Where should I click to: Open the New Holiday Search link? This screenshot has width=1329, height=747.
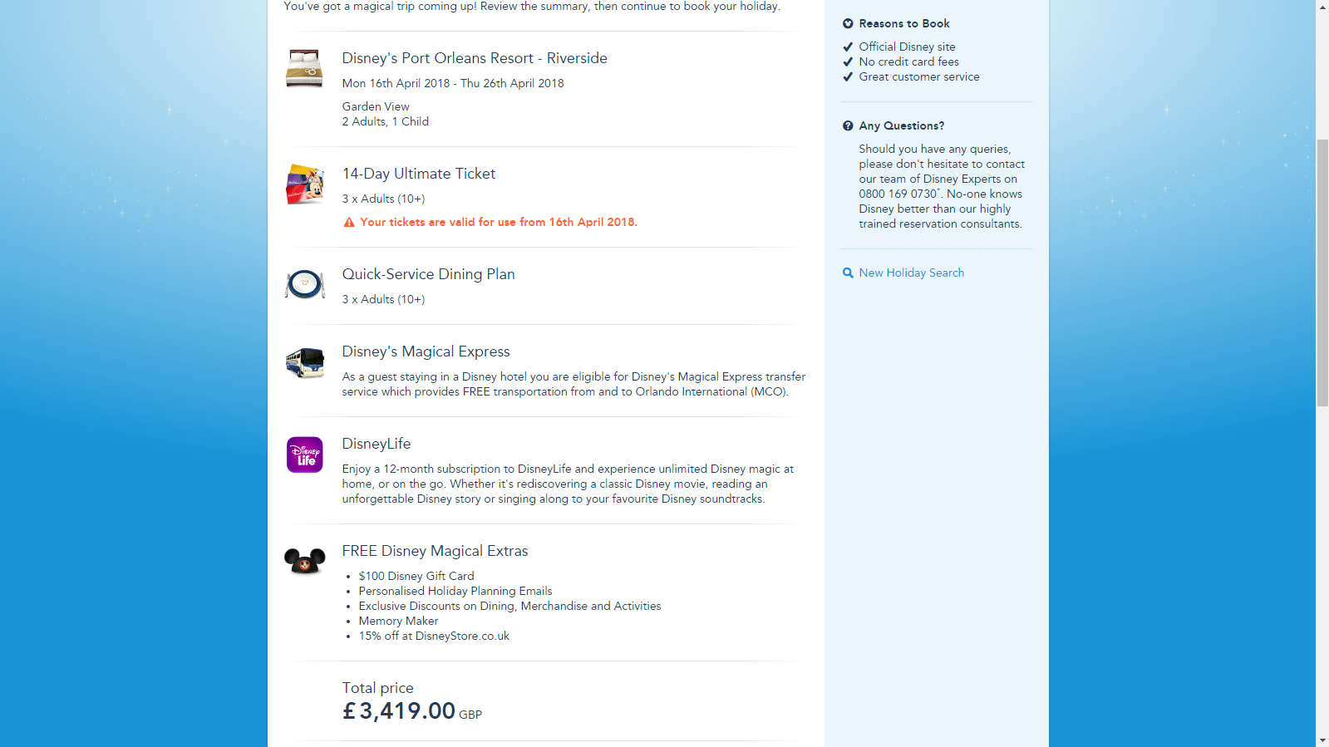pyautogui.click(x=911, y=273)
